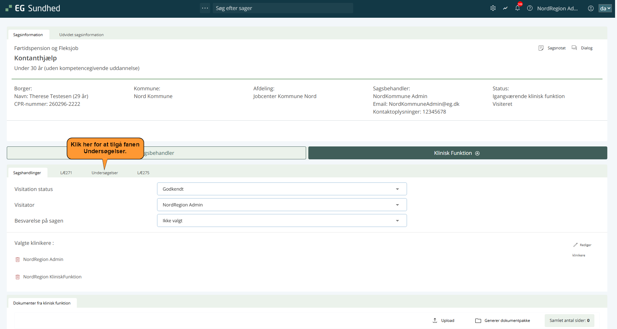Open notifications bell icon

click(518, 8)
